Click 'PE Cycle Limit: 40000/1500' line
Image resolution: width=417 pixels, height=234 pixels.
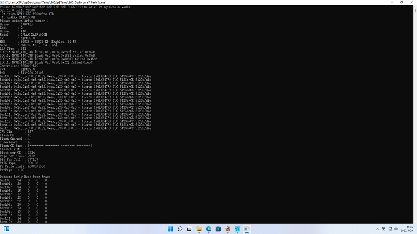(23, 166)
